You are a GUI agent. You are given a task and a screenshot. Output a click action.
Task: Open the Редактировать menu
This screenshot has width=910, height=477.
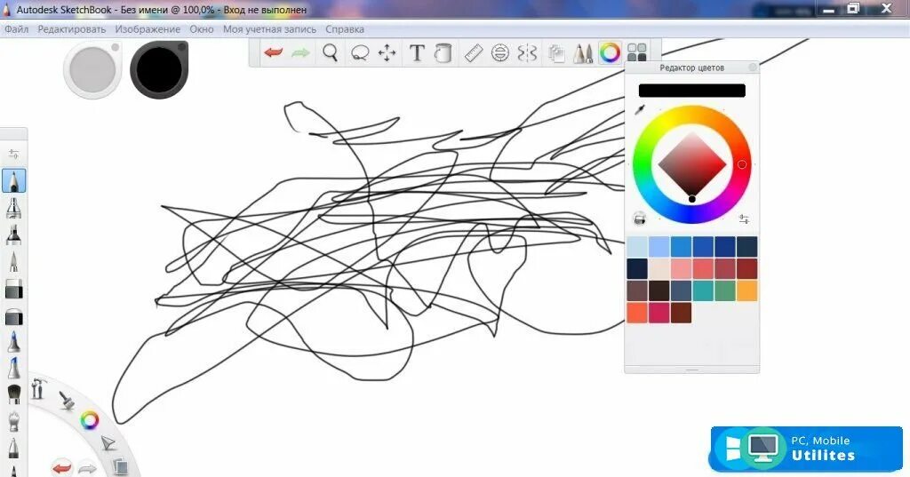coord(71,29)
